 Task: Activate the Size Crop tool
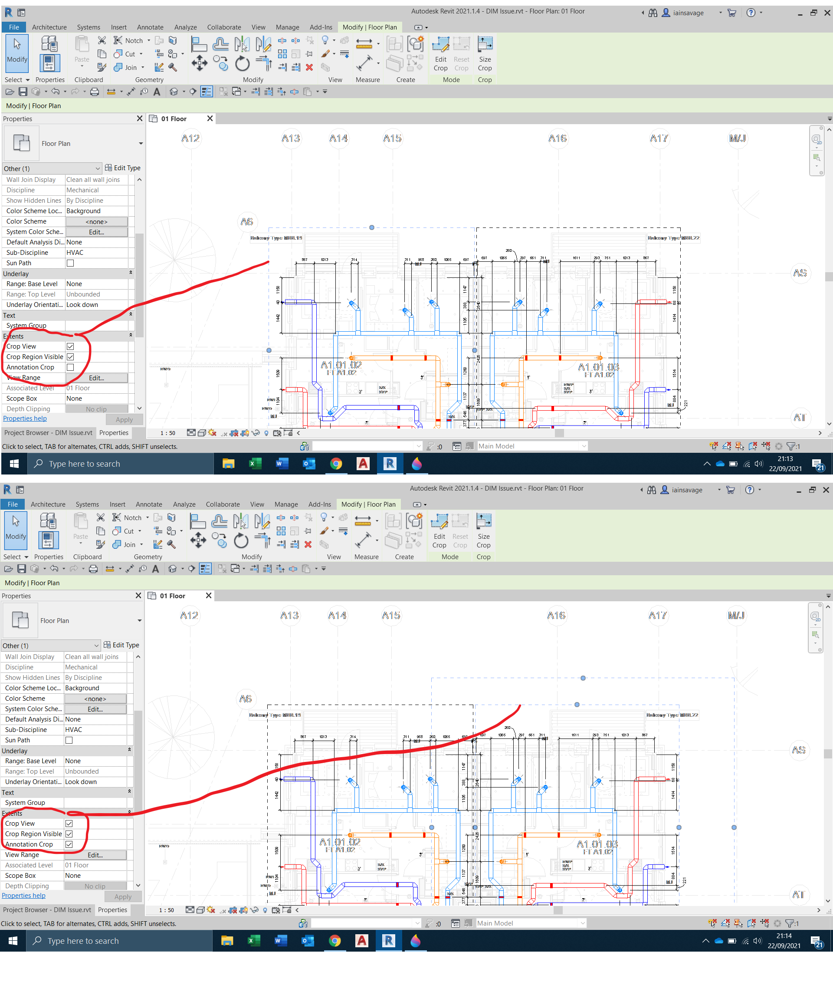point(485,52)
